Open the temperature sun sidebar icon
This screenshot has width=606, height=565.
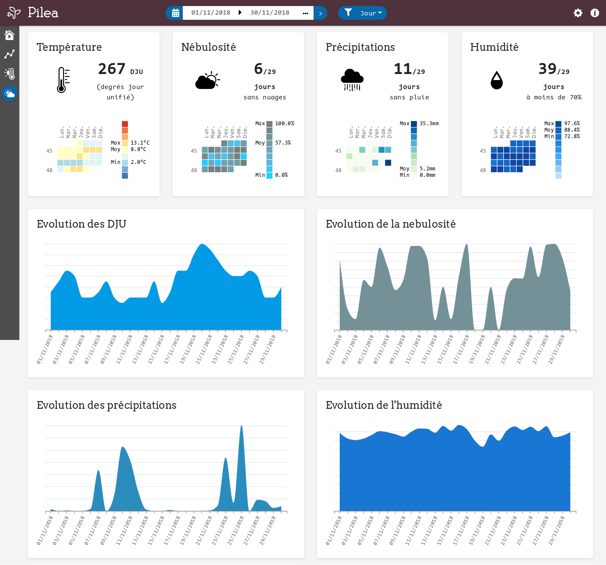tap(9, 74)
